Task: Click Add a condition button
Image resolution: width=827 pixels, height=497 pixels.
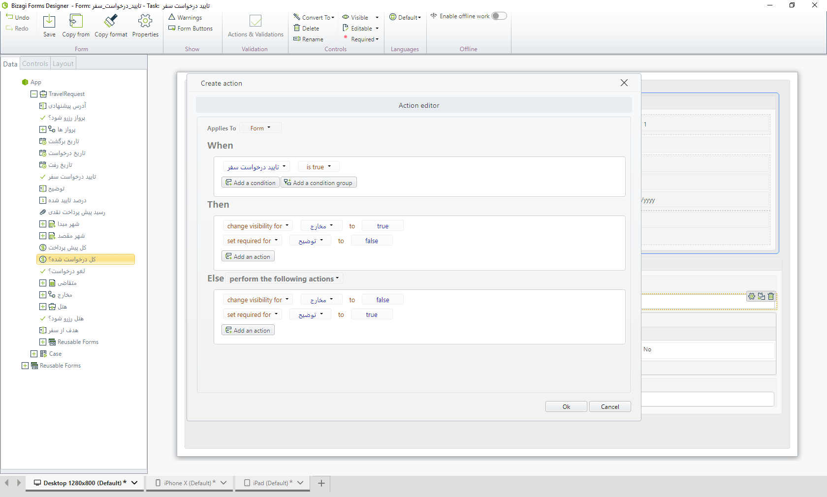Action: point(251,183)
